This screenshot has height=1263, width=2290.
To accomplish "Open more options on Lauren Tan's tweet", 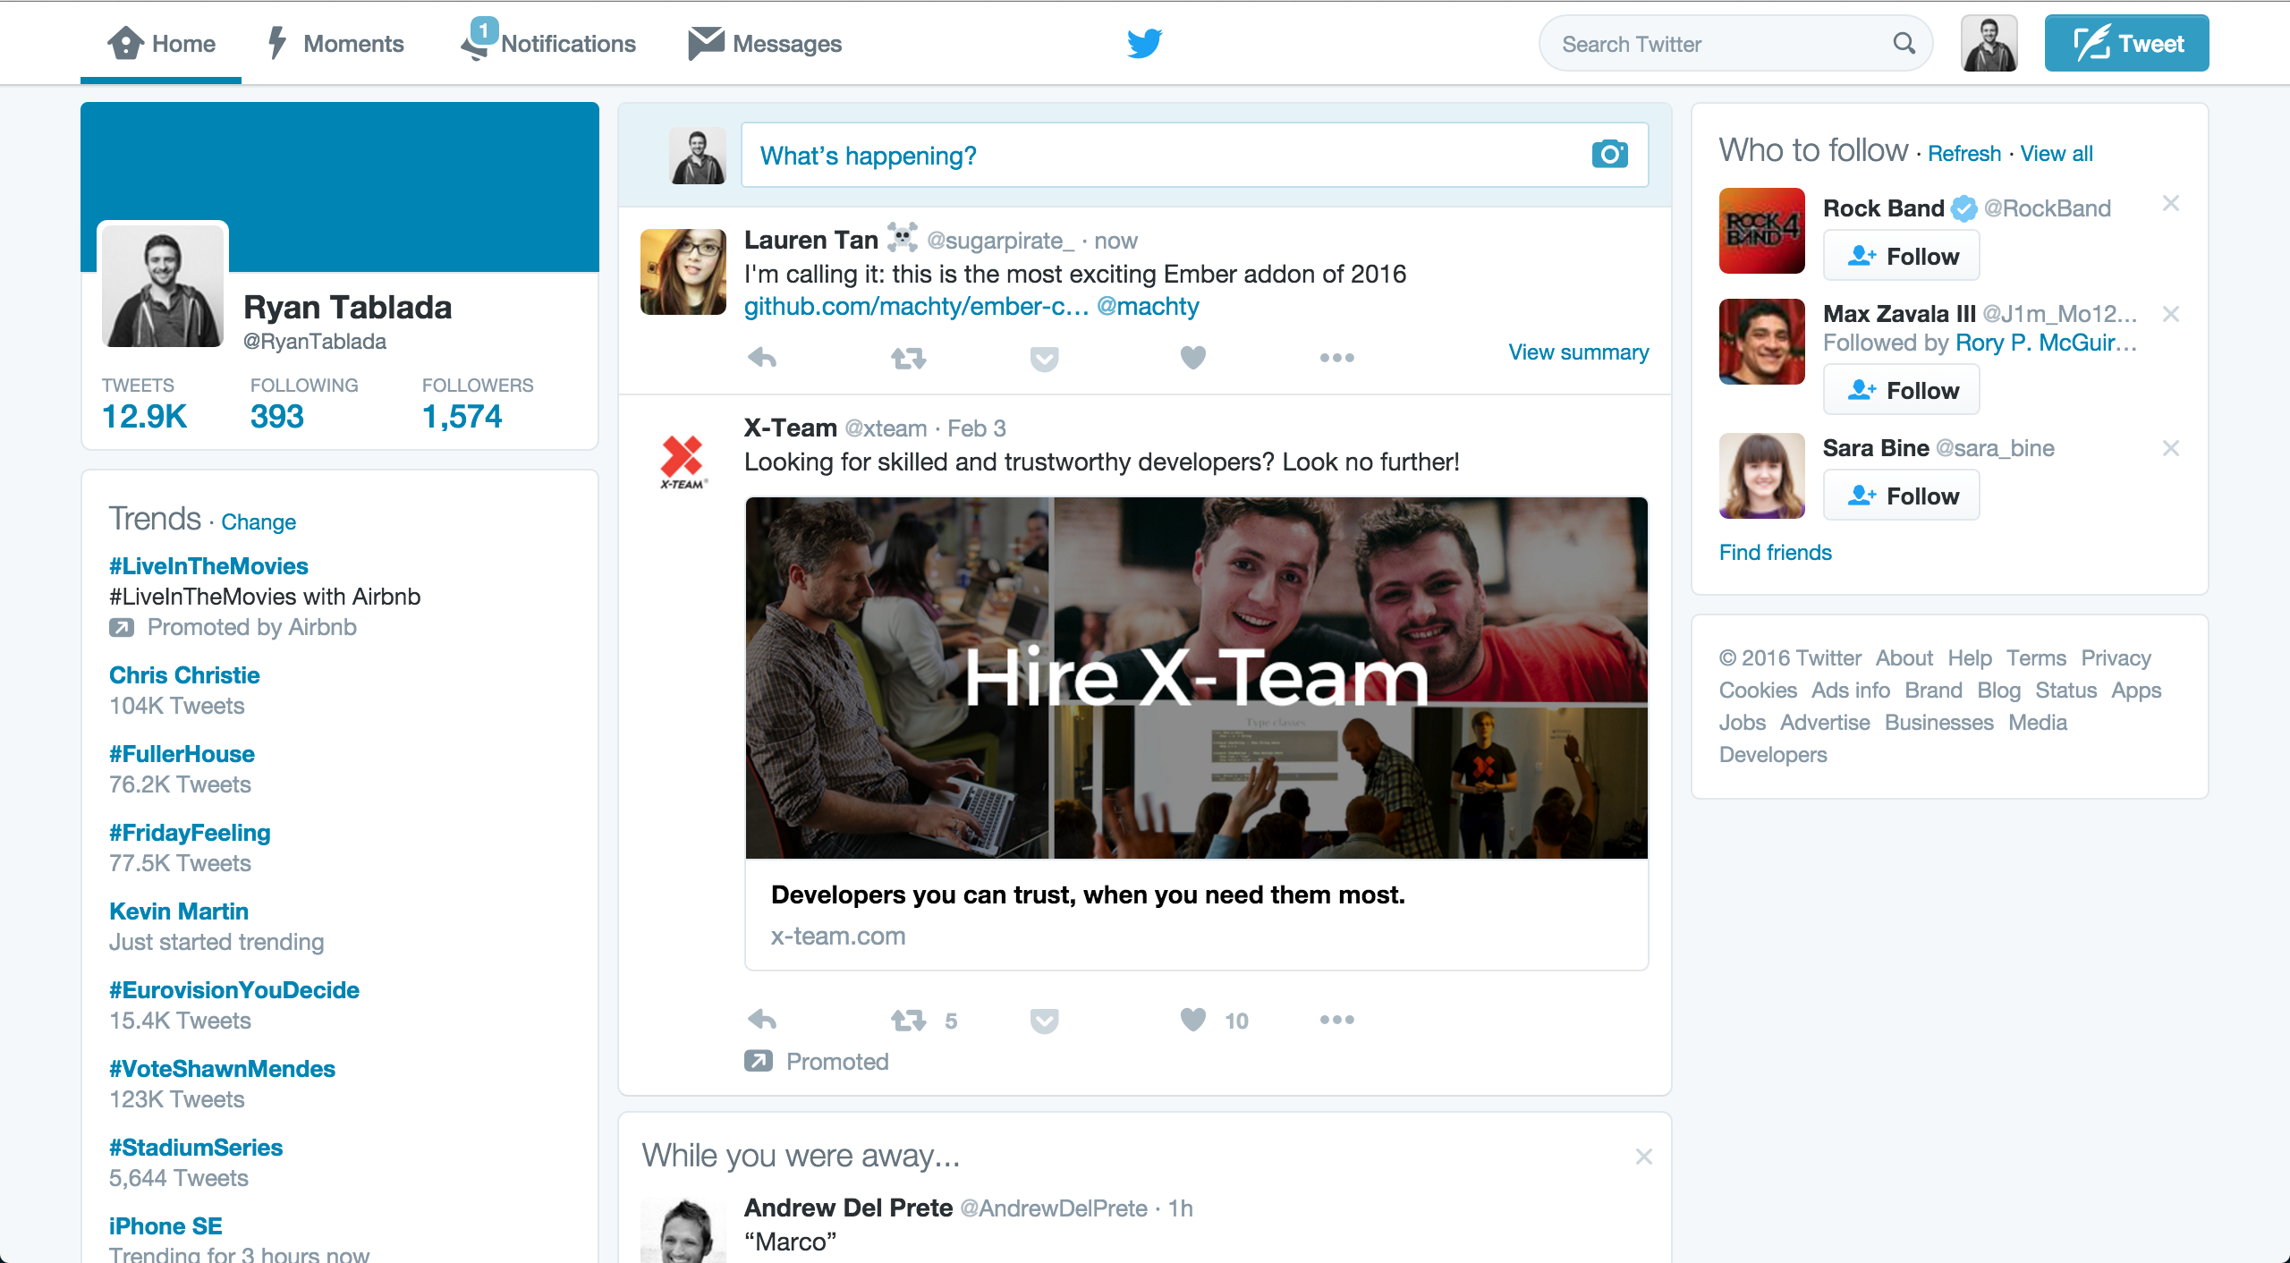I will coord(1336,358).
